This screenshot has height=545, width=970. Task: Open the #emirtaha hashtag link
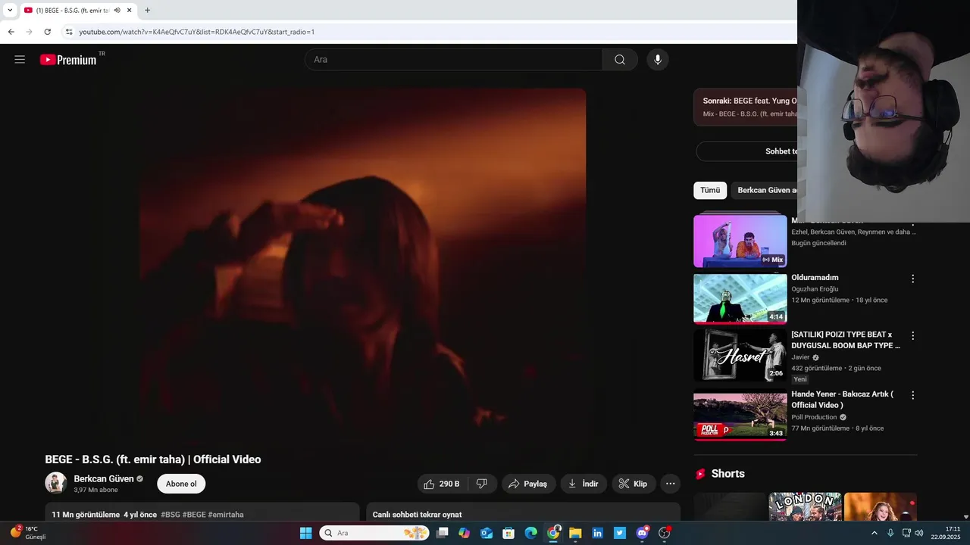click(x=226, y=515)
